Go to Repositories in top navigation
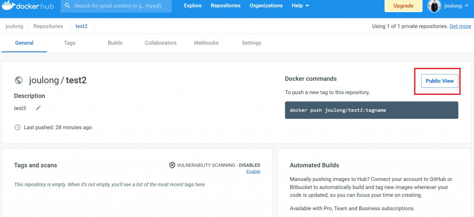This screenshot has width=474, height=217. [225, 6]
